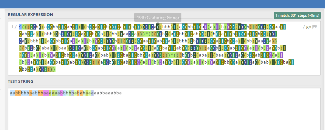Open the opening slash delimiter selector

click(x=15, y=27)
